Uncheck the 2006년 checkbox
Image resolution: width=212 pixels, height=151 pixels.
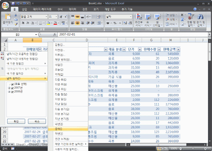[x=12, y=92]
